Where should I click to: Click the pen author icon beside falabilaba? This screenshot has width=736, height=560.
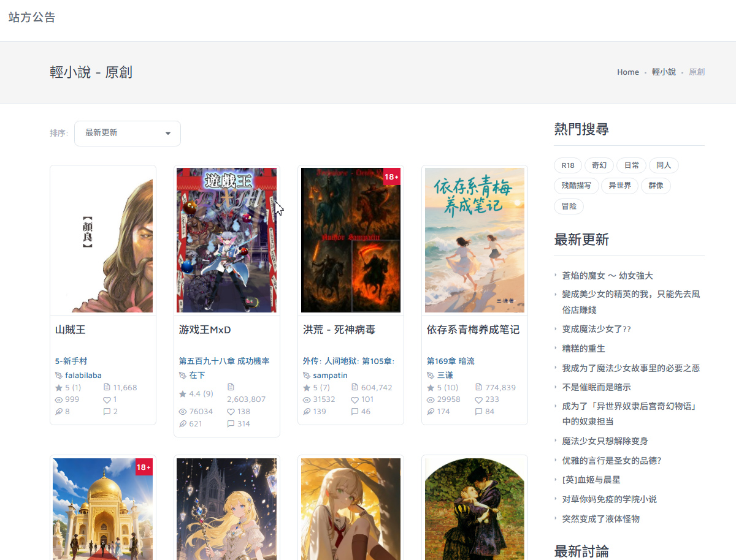(59, 376)
